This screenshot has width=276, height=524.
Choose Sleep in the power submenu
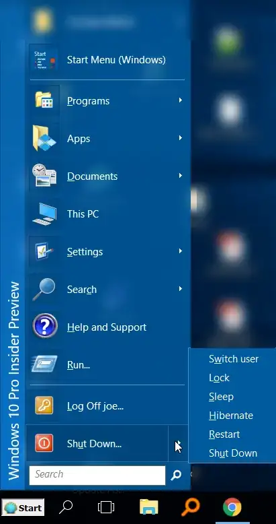pos(221,397)
